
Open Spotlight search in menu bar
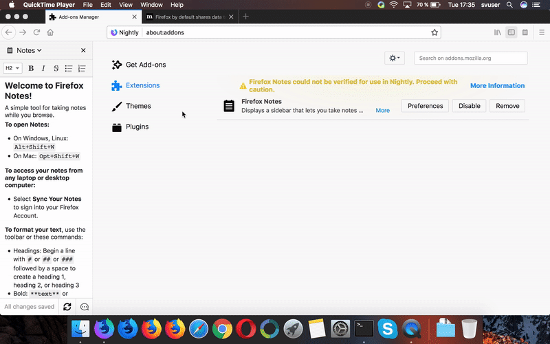pos(509,5)
